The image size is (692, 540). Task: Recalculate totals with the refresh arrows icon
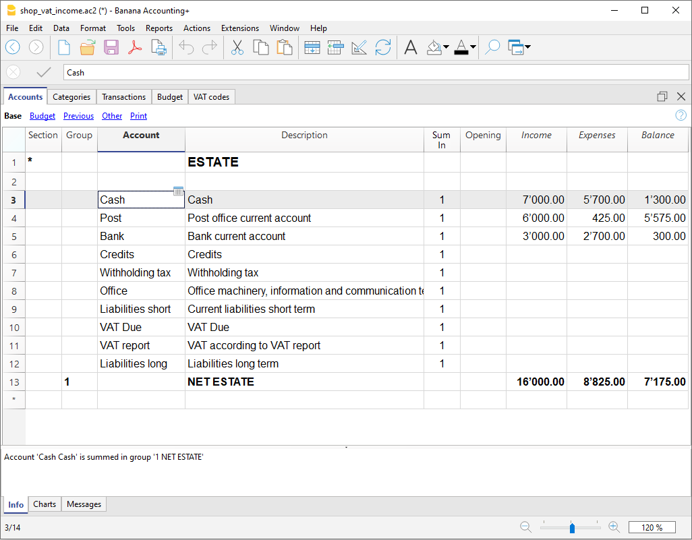(383, 47)
